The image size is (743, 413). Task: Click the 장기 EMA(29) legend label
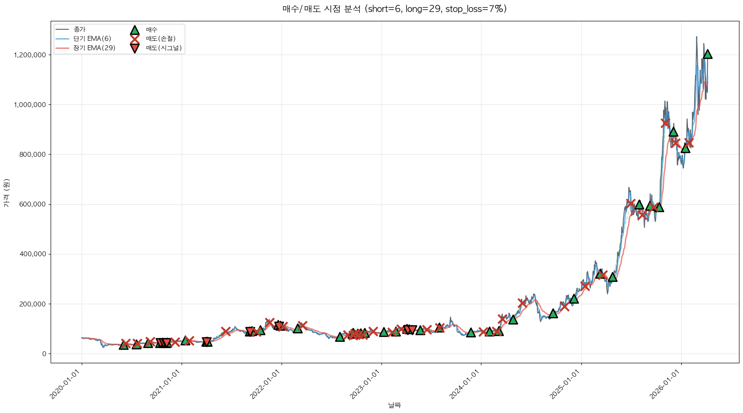point(94,48)
